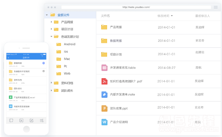This screenshot has height=137, width=222.
Task: Click the note.youdao.com address bar
Action: pyautogui.click(x=136, y=7)
